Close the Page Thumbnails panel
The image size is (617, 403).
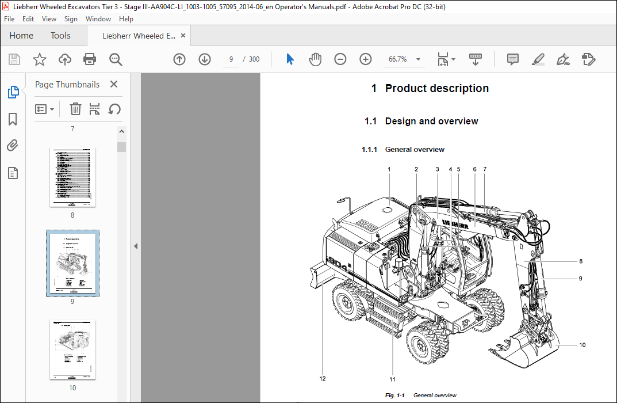tap(114, 84)
